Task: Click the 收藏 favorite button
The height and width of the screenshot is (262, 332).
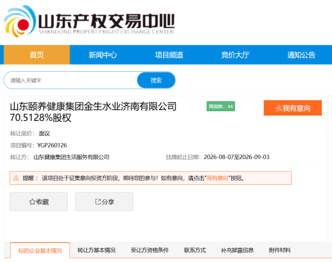Action: [x=38, y=202]
